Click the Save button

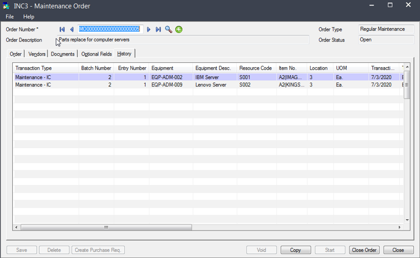click(x=22, y=250)
